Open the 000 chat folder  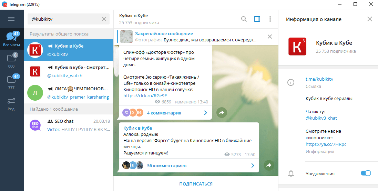click(x=12, y=60)
